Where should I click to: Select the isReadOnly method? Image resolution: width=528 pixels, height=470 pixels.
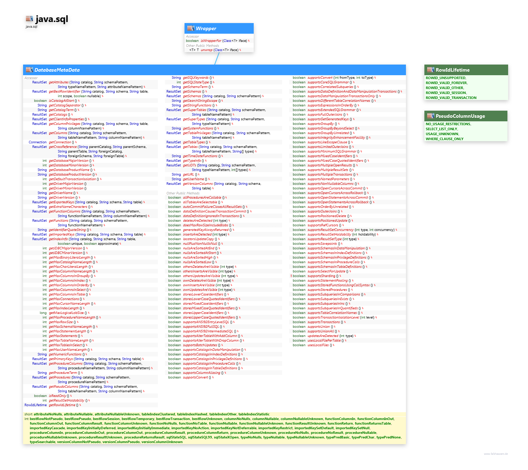[x=57, y=396]
